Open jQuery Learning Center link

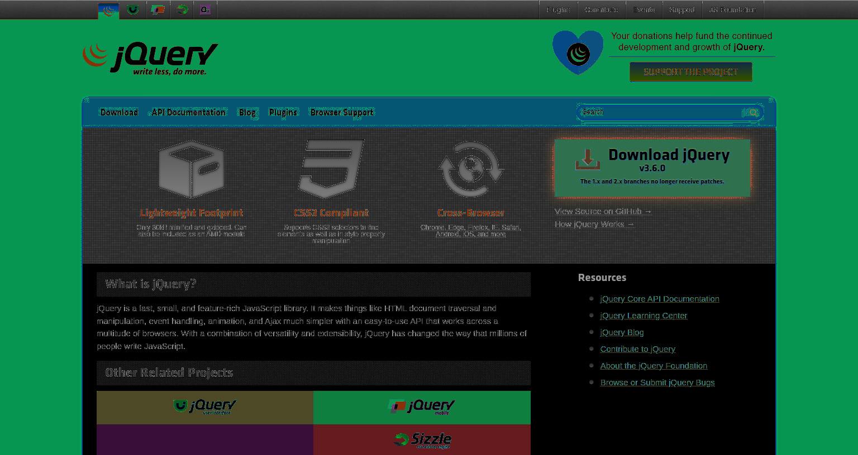[x=643, y=316]
